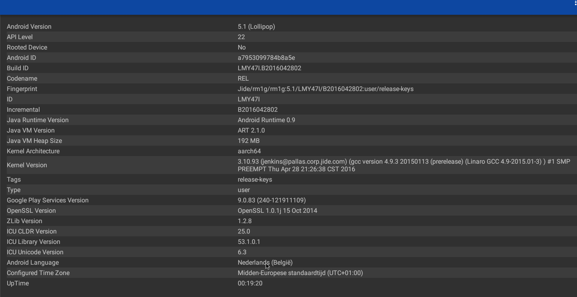The height and width of the screenshot is (297, 577).
Task: Click the Android ID value a7953099784b8a5e
Action: (x=266, y=58)
